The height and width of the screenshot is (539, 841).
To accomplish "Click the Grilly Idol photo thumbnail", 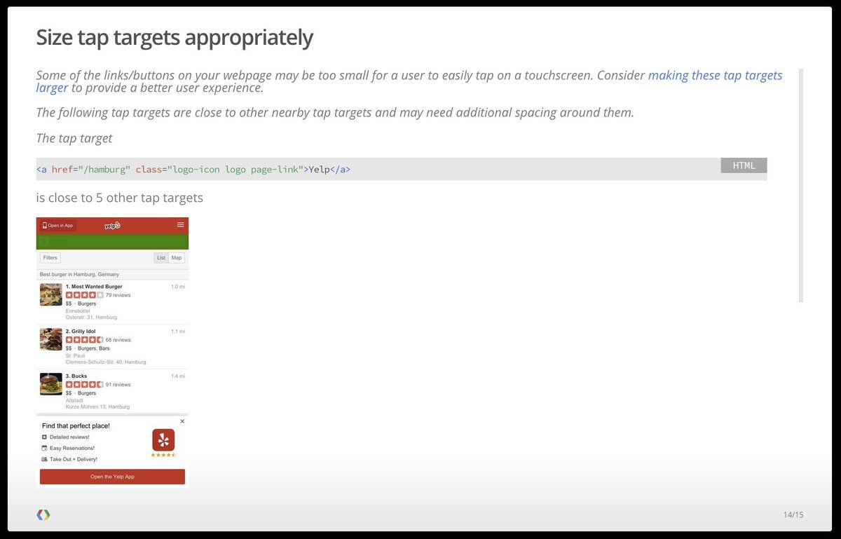I will point(51,339).
